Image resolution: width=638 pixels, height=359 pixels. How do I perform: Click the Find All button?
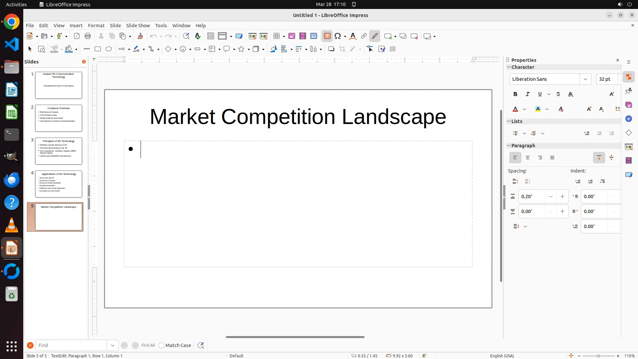tap(148, 345)
